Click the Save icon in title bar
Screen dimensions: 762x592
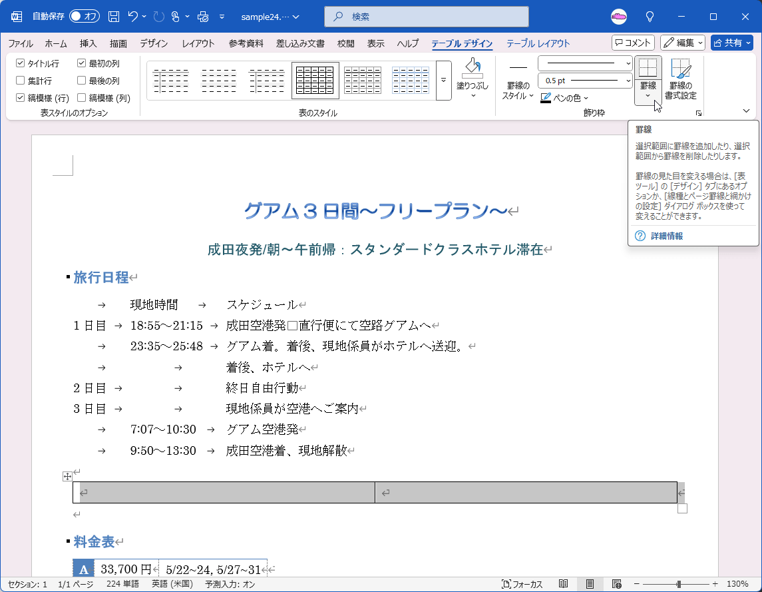coord(114,16)
